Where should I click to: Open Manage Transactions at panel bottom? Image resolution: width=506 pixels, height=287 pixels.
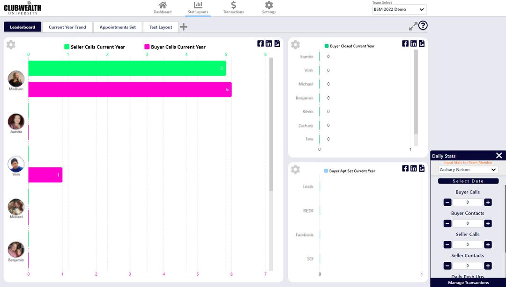tap(468, 282)
